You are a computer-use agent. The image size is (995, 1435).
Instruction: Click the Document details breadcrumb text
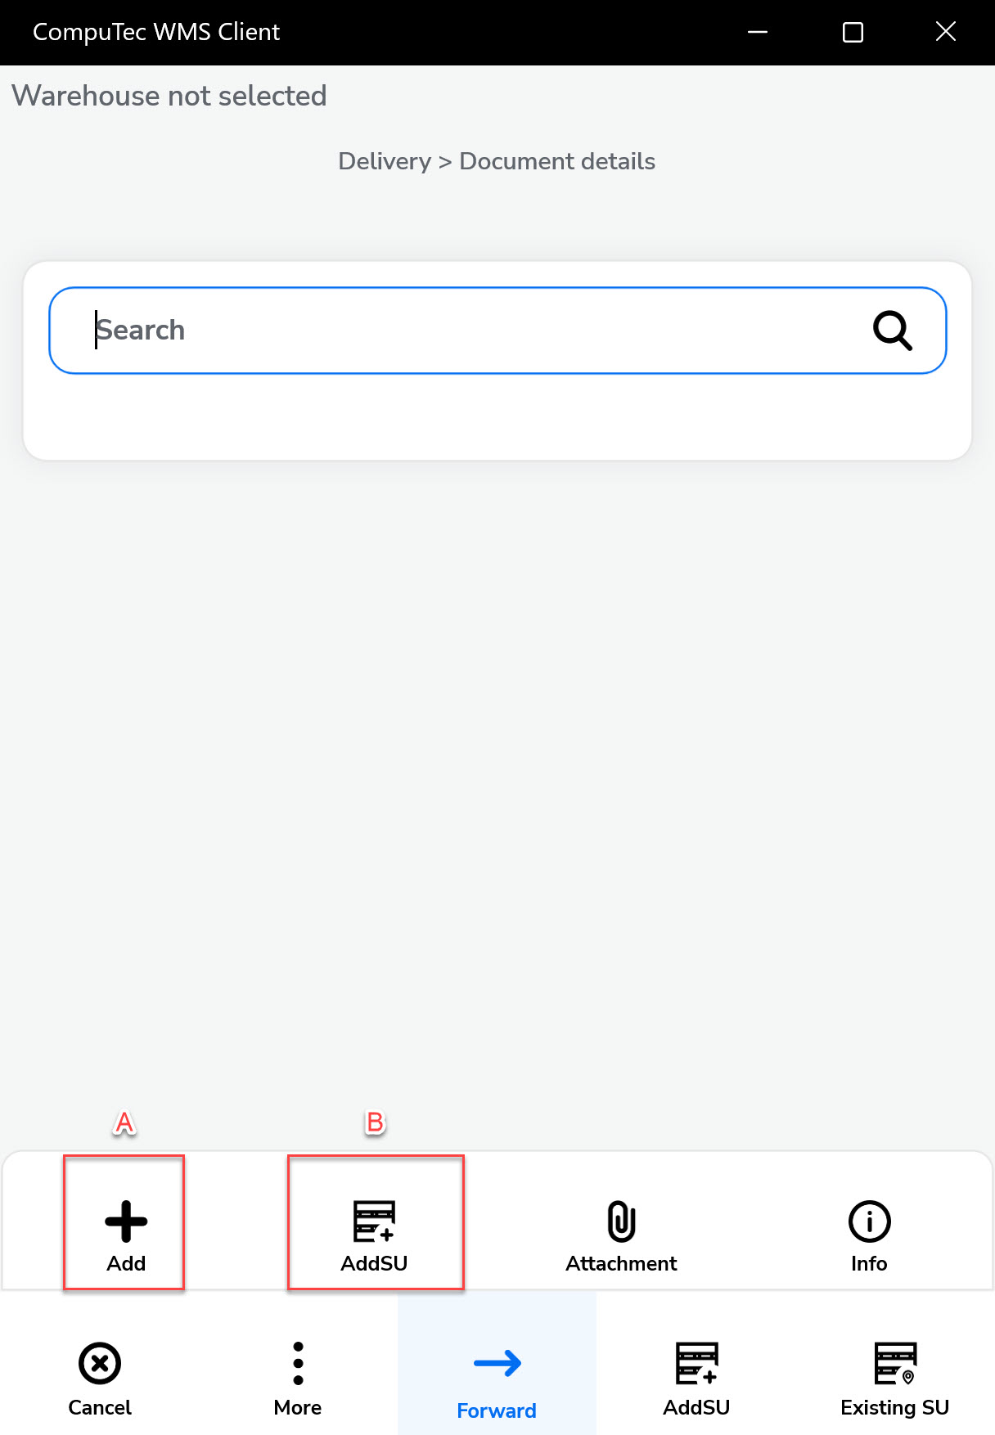pyautogui.click(x=557, y=161)
